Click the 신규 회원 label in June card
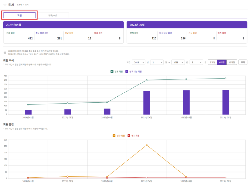251x185 pixels. coord(193,33)
